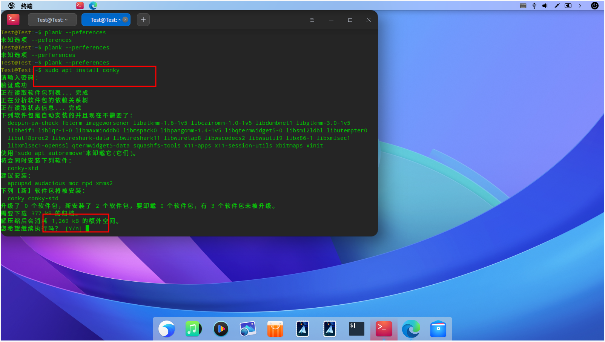Click the 'plank --preferences' command line
Viewport: 605px width, 342px height.
77,63
